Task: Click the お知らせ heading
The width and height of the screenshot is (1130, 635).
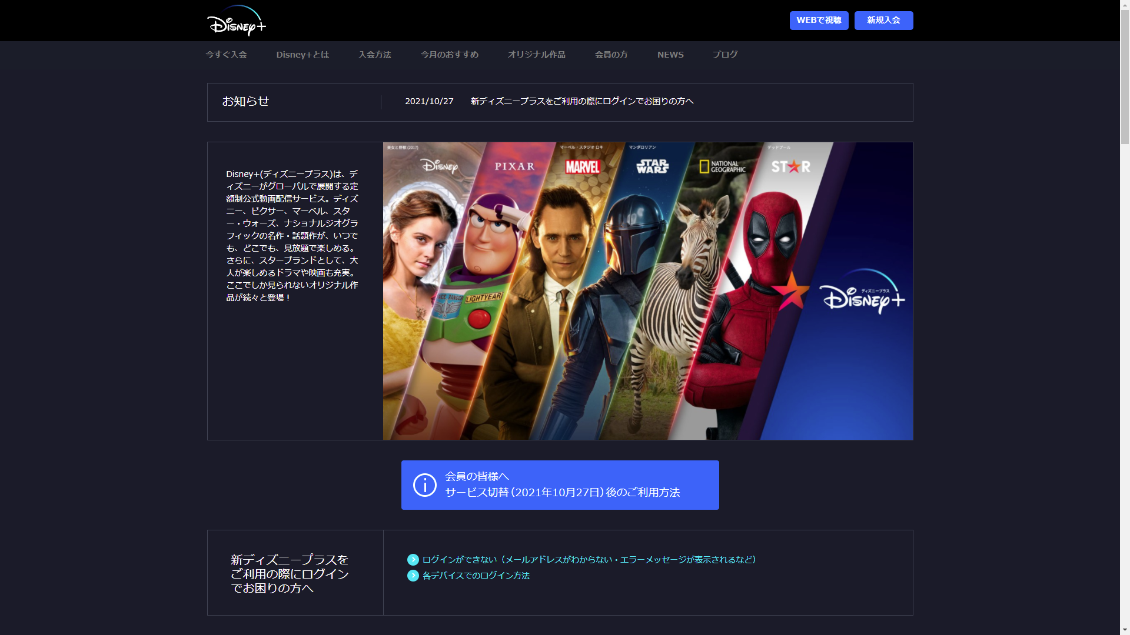Action: [x=245, y=101]
